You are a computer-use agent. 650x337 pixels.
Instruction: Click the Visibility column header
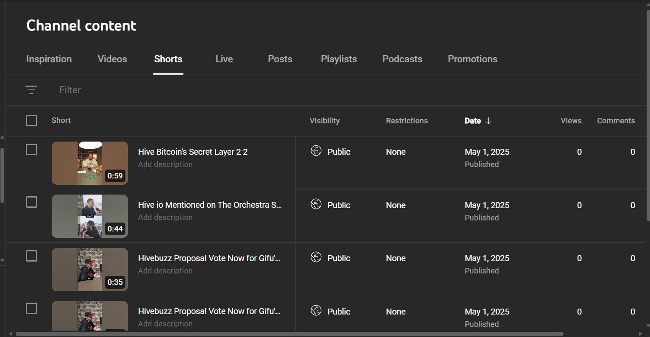click(x=325, y=121)
